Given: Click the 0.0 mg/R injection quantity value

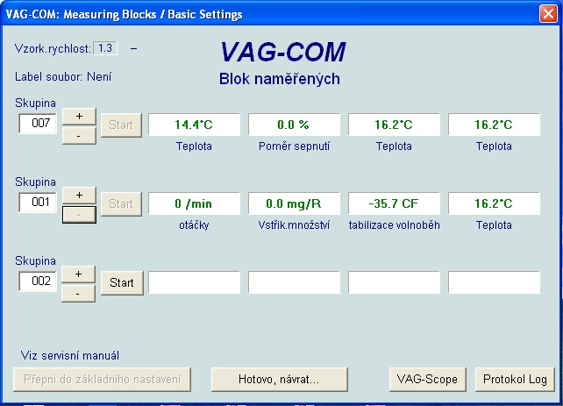Looking at the screenshot, I should coord(294,203).
